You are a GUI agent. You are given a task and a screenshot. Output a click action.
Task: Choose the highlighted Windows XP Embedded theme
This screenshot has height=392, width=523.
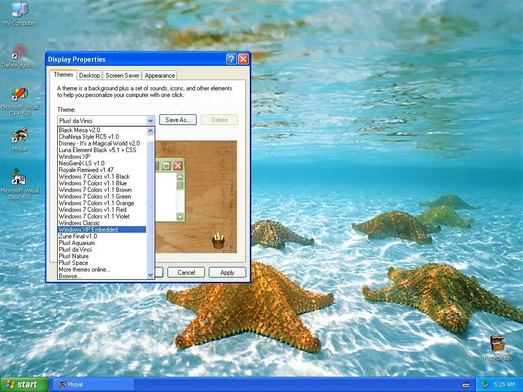tap(102, 230)
